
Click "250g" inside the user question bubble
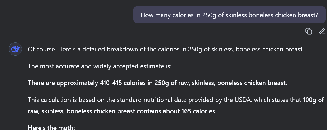click(209, 15)
